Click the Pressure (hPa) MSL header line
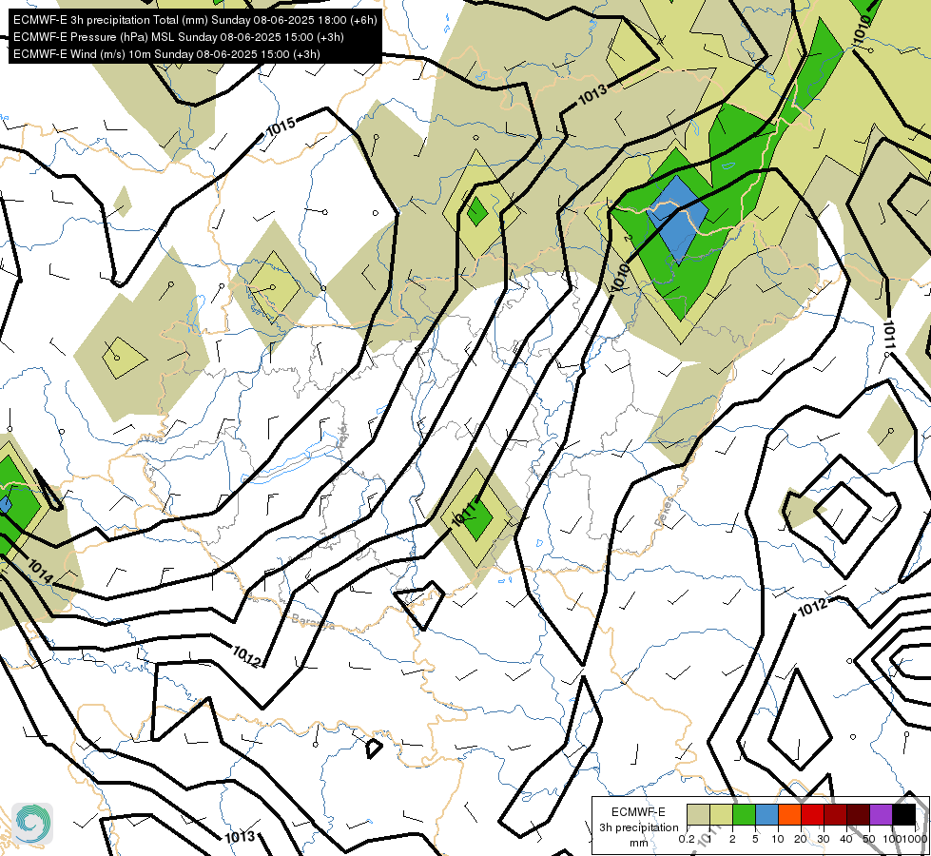 tap(178, 37)
